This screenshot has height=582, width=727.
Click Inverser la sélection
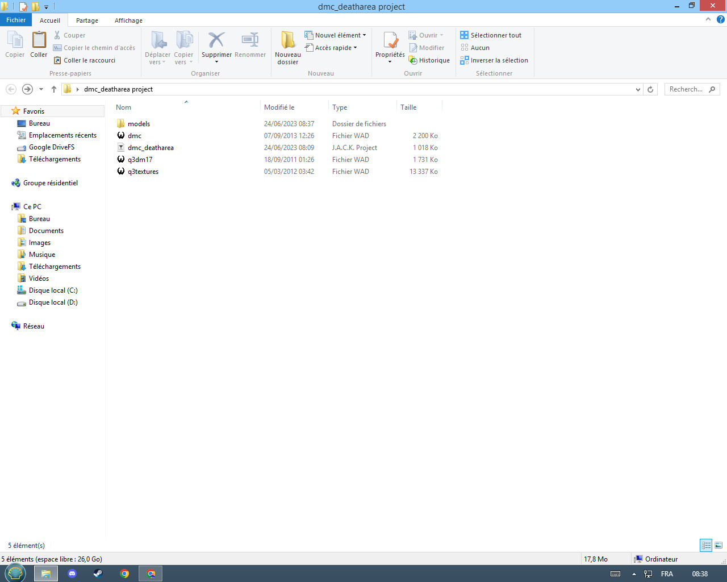click(x=494, y=60)
